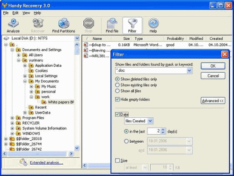Image resolution: width=234 pixels, height=176 pixels.
Task: Increase days value with spinner up arrow
Action: coord(163,130)
